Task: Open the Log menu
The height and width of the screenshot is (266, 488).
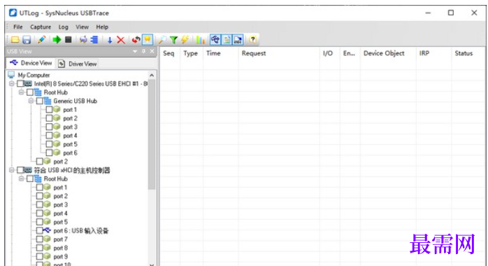Action: click(x=63, y=27)
